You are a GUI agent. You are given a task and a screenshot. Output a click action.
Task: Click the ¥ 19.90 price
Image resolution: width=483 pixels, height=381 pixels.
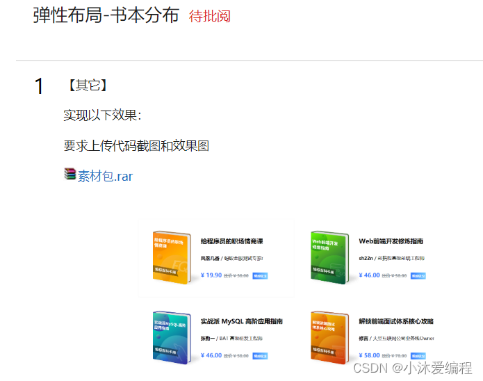click(211, 275)
